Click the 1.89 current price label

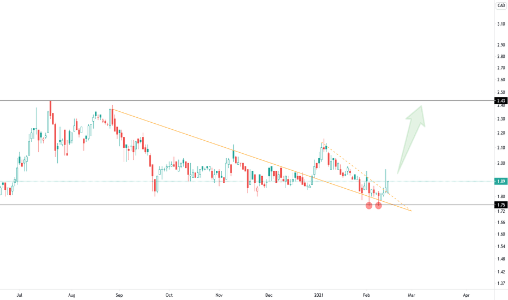pyautogui.click(x=501, y=181)
